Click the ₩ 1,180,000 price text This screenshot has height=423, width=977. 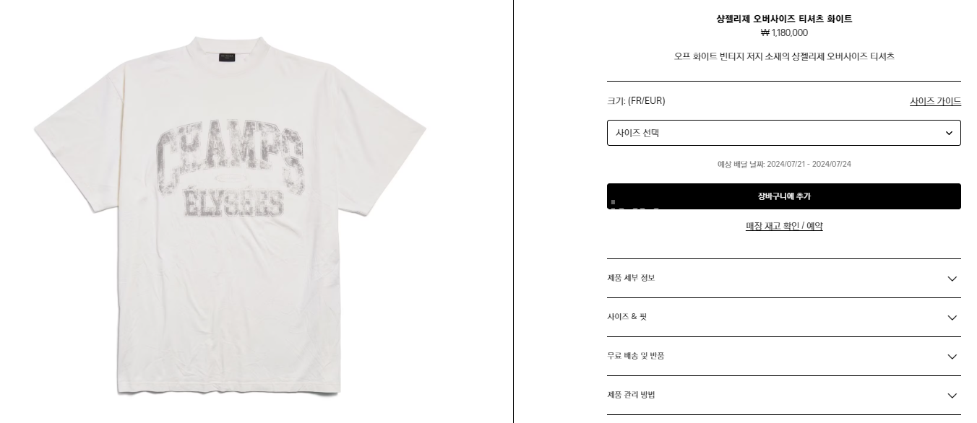tap(784, 32)
